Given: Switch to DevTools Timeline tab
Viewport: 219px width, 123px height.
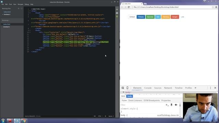Looking at the screenshot, I should 179,88.
